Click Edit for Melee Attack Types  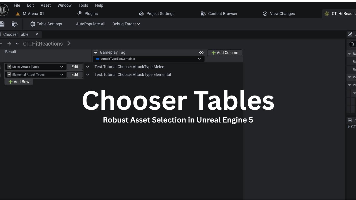(75, 67)
